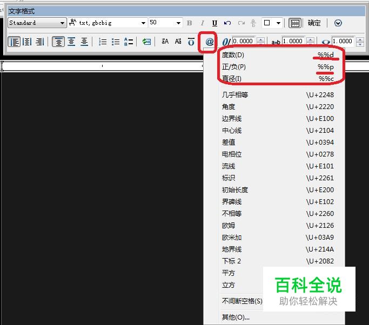Image resolution: width=369 pixels, height=325 pixels.
Task: Decrease width factor with down spinner
Action: (x=360, y=44)
